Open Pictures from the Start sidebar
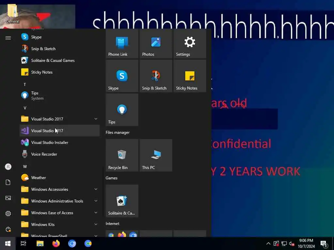Viewport: 334px width, 250px height. [8, 198]
